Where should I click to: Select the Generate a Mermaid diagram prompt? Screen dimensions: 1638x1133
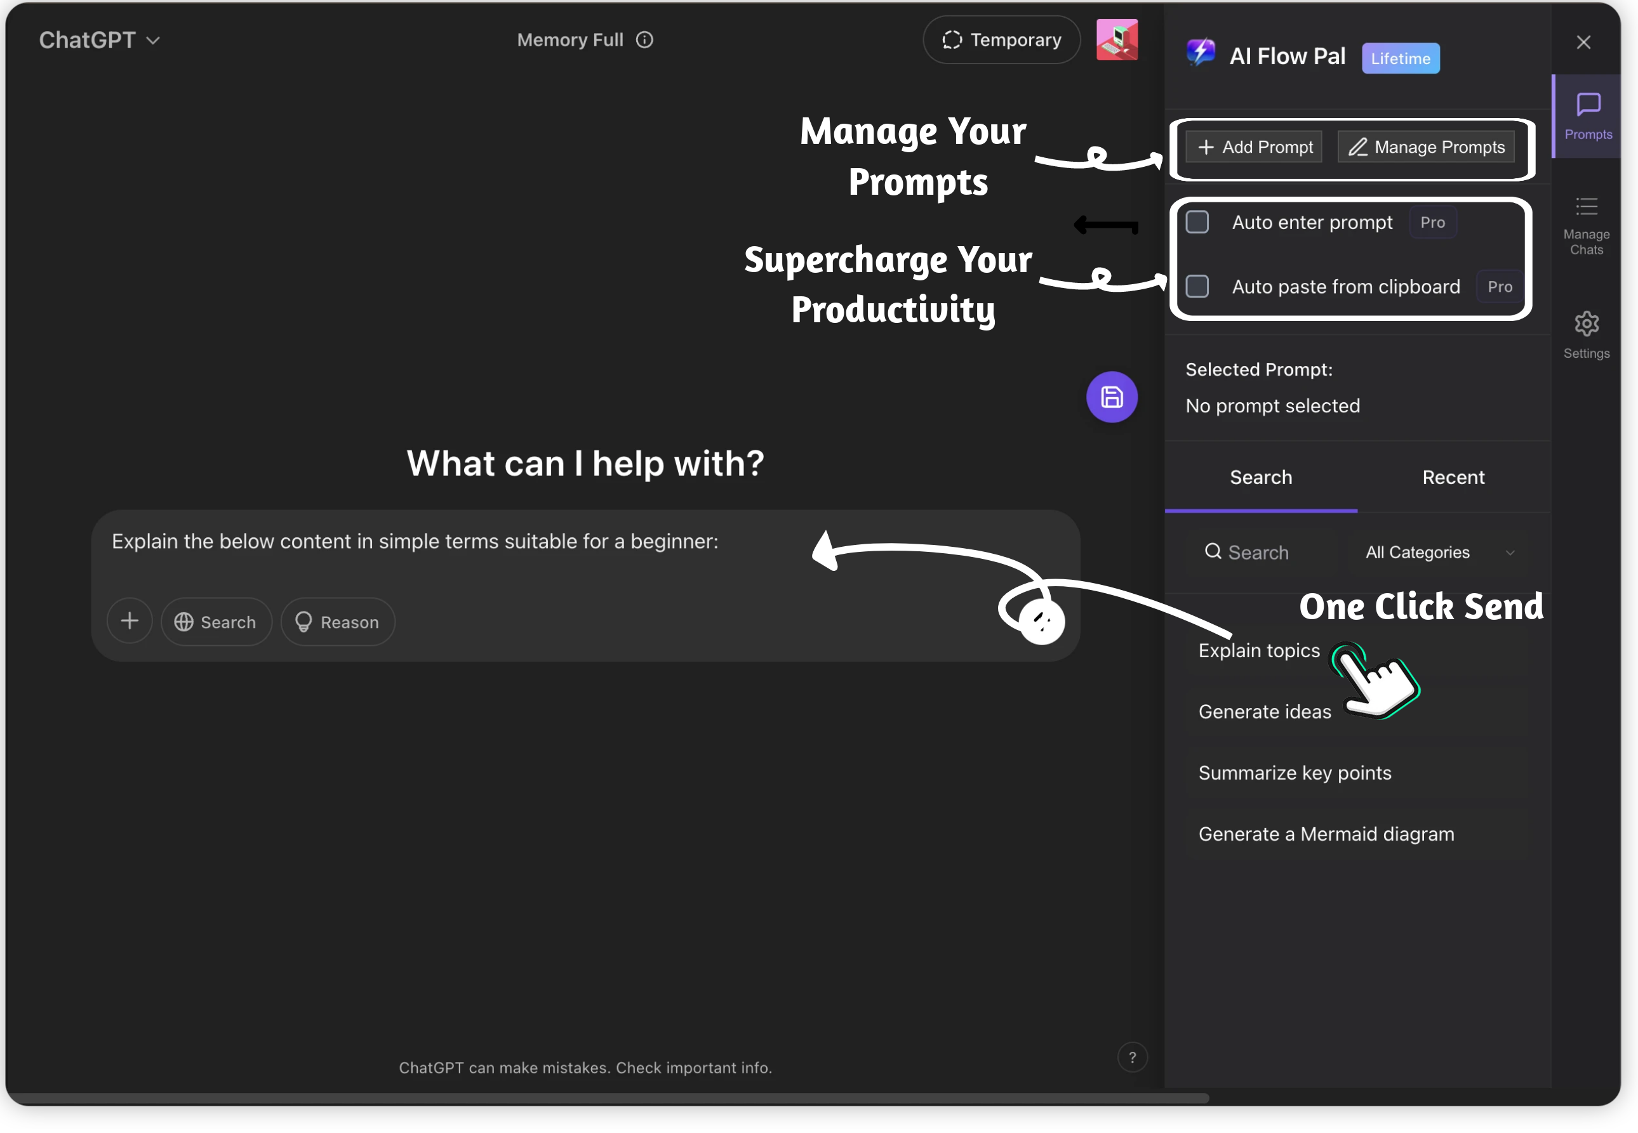pos(1326,834)
